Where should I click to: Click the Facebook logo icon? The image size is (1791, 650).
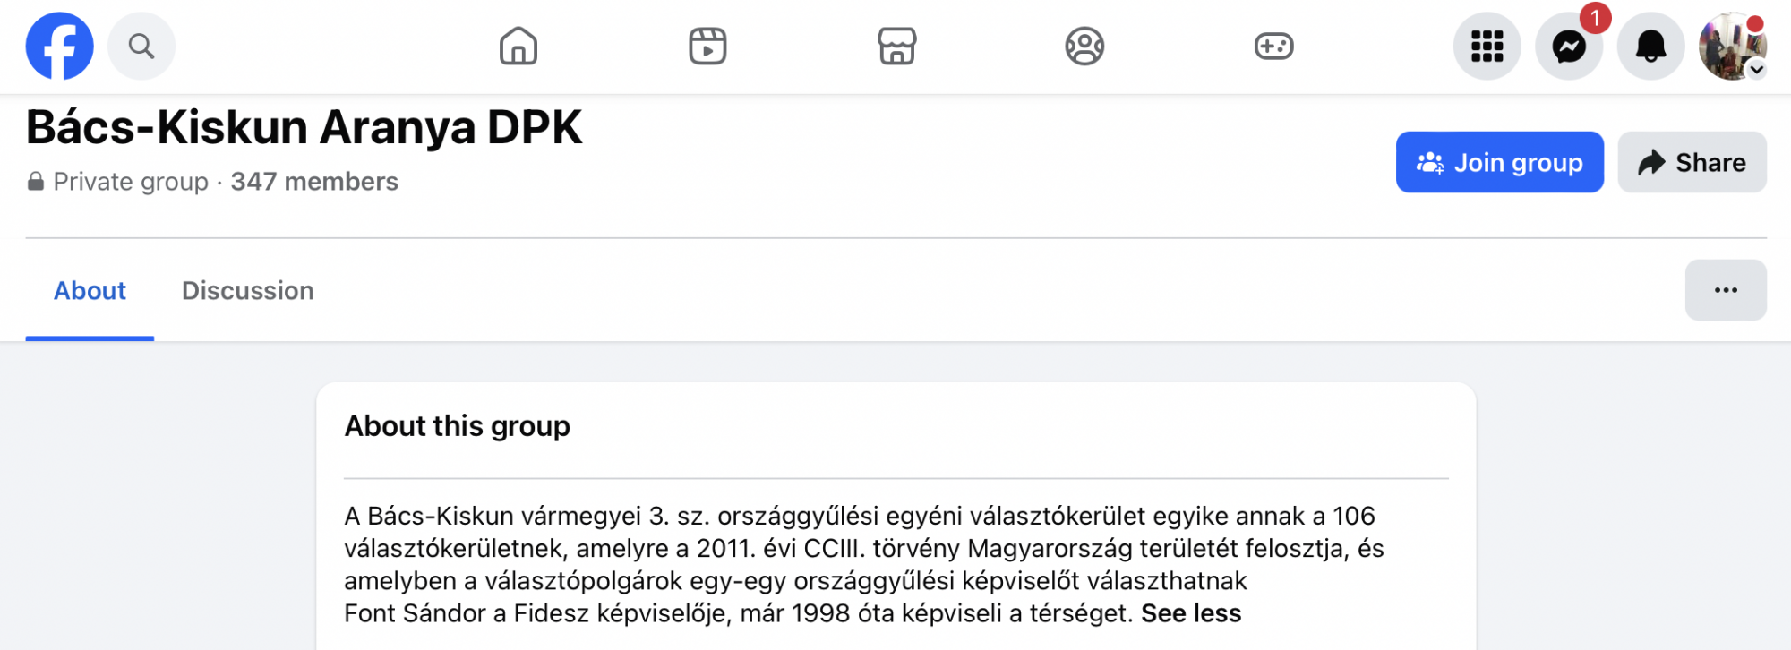point(59,46)
